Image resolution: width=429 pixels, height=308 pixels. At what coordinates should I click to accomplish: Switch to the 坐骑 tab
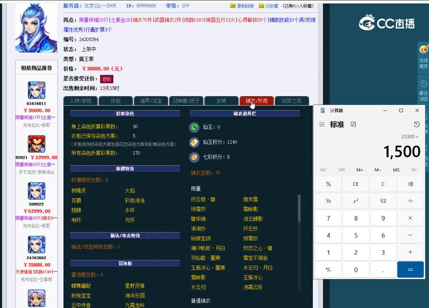[221, 101]
